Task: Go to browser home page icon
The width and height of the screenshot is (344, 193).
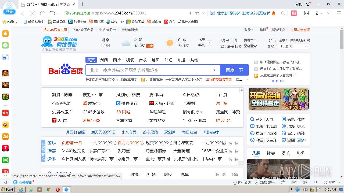Action: point(42,13)
